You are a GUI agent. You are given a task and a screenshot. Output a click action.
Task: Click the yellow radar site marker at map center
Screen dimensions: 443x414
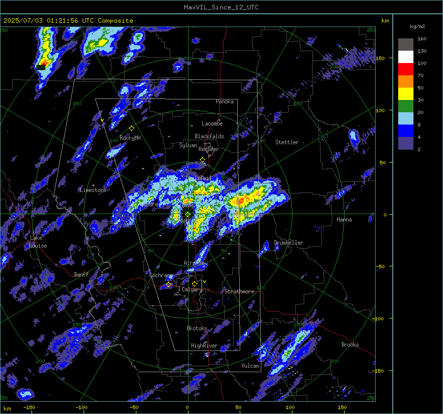pos(188,215)
